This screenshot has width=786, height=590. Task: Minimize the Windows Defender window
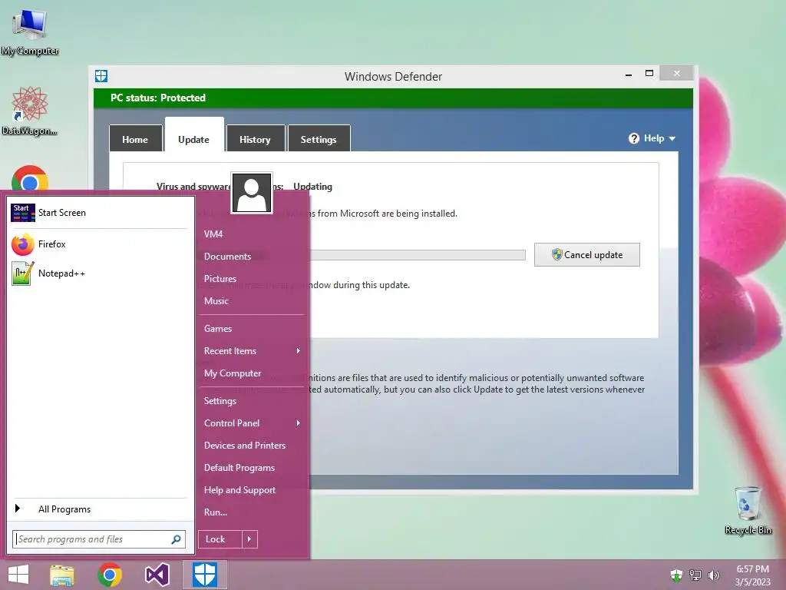tap(629, 74)
